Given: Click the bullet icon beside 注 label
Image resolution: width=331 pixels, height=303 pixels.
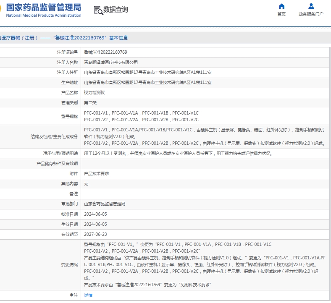Looking at the screenshot, I should coord(71,295).
